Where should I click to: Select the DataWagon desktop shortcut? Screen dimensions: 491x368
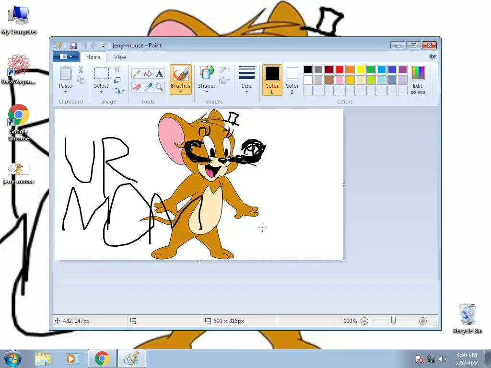coord(19,69)
